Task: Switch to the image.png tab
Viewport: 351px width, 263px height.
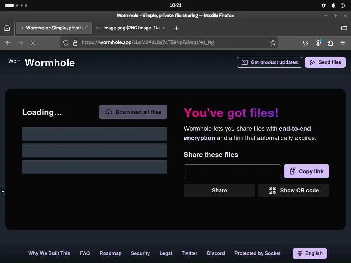Action: [x=131, y=28]
